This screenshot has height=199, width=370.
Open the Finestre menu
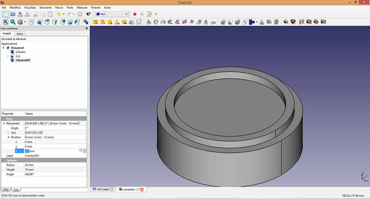(x=95, y=8)
